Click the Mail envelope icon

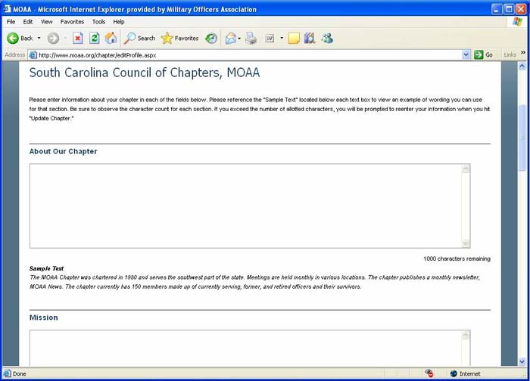230,38
